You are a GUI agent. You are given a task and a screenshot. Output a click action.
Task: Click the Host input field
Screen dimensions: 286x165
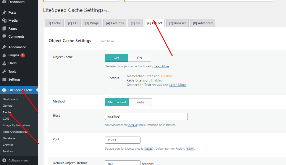point(146,116)
